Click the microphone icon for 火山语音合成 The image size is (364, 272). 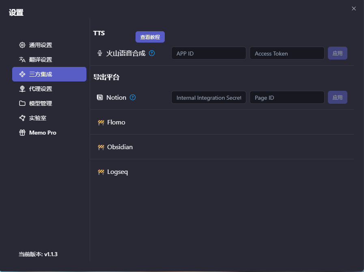pos(100,53)
